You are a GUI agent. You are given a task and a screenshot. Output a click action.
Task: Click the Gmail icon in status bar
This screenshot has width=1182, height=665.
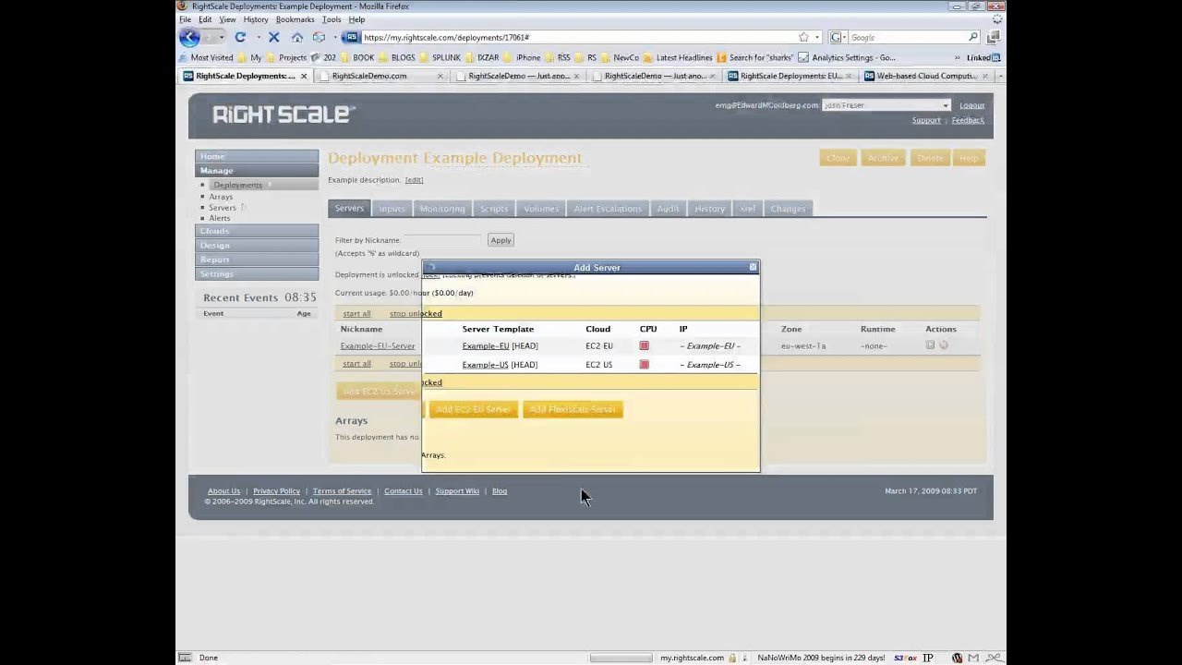pyautogui.click(x=973, y=658)
